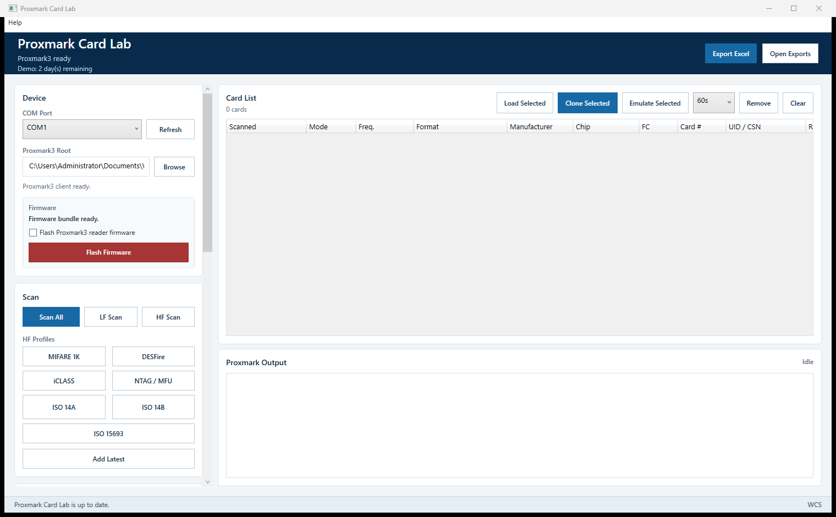This screenshot has width=836, height=517.
Task: Open the exports folder with Open Exports
Action: tap(790, 53)
